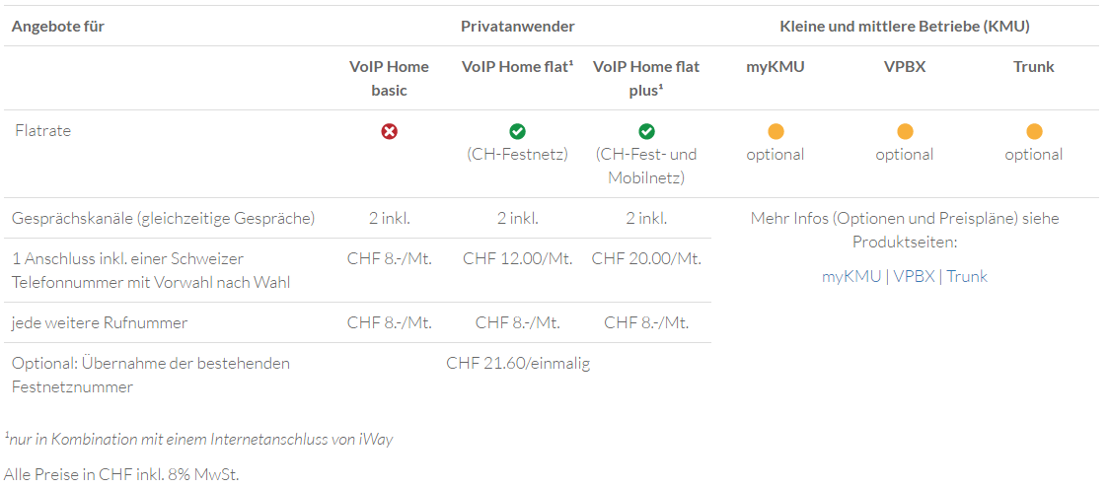Select the VoIP Home basic column header
Screen dimensions: 1109x488
[389, 79]
